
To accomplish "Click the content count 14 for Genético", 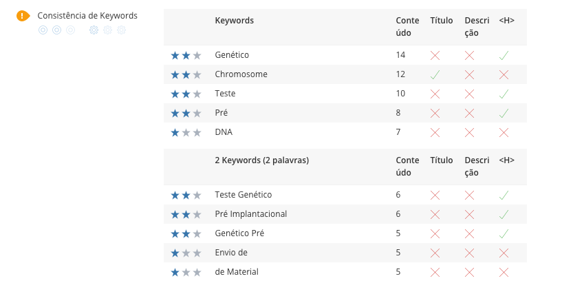I will coord(400,55).
